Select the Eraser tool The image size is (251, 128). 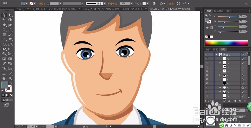(x=10, y=39)
